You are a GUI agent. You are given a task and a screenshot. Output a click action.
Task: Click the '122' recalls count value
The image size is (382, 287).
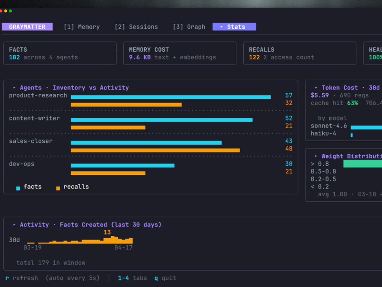[x=254, y=57]
